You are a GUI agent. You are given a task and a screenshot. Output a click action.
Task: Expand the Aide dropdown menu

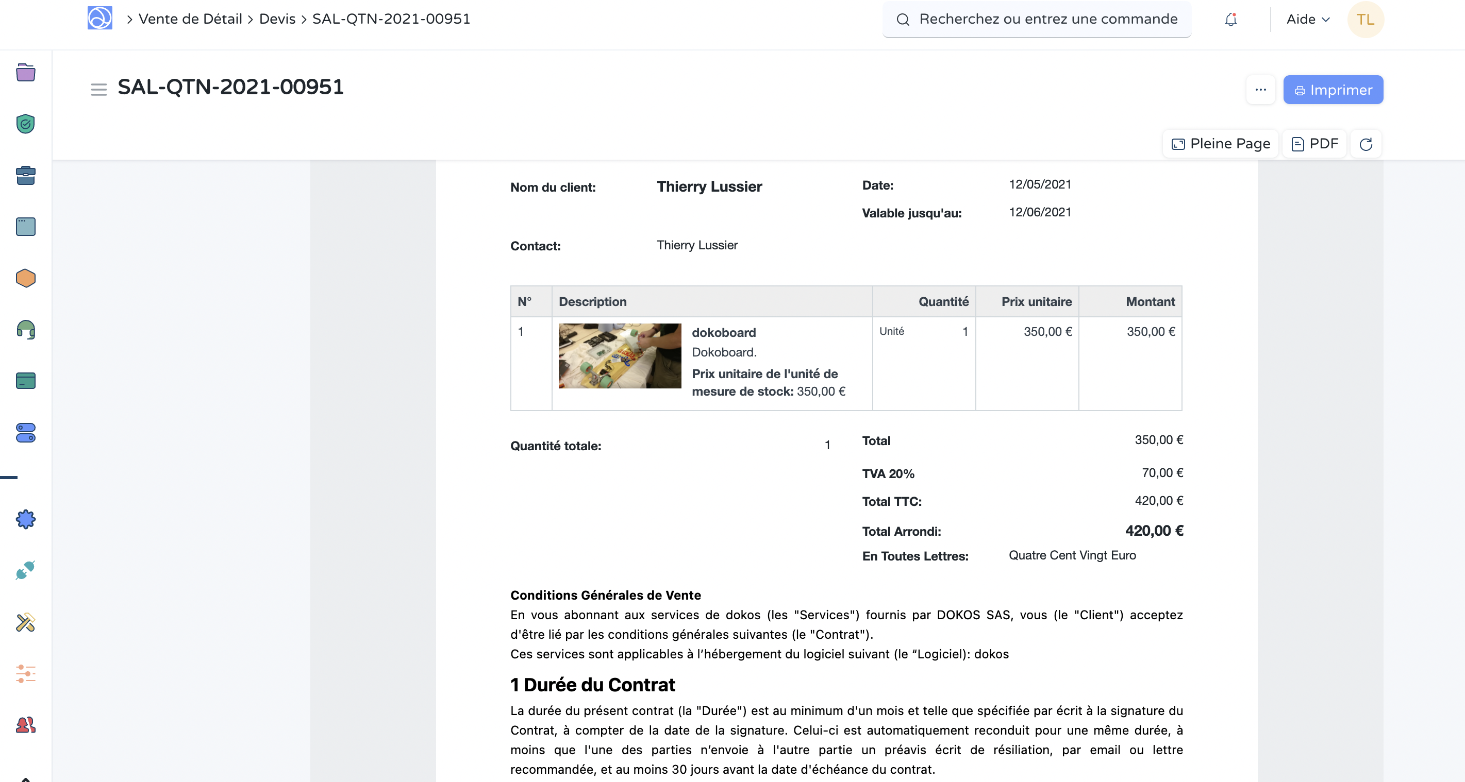1307,19
